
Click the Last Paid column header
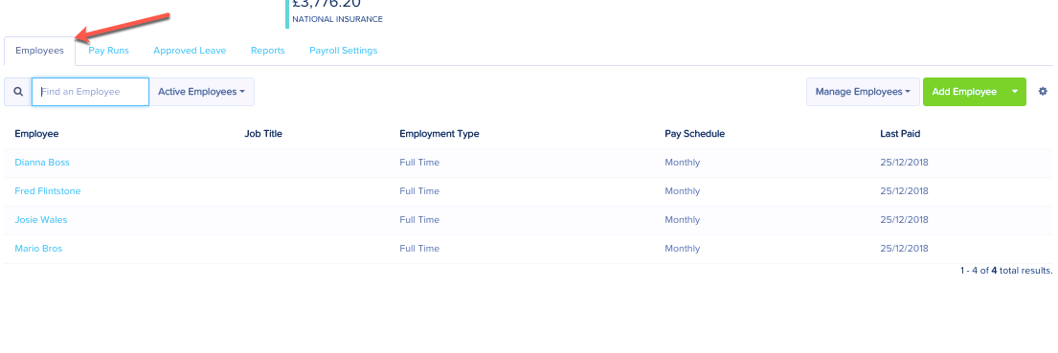[900, 133]
